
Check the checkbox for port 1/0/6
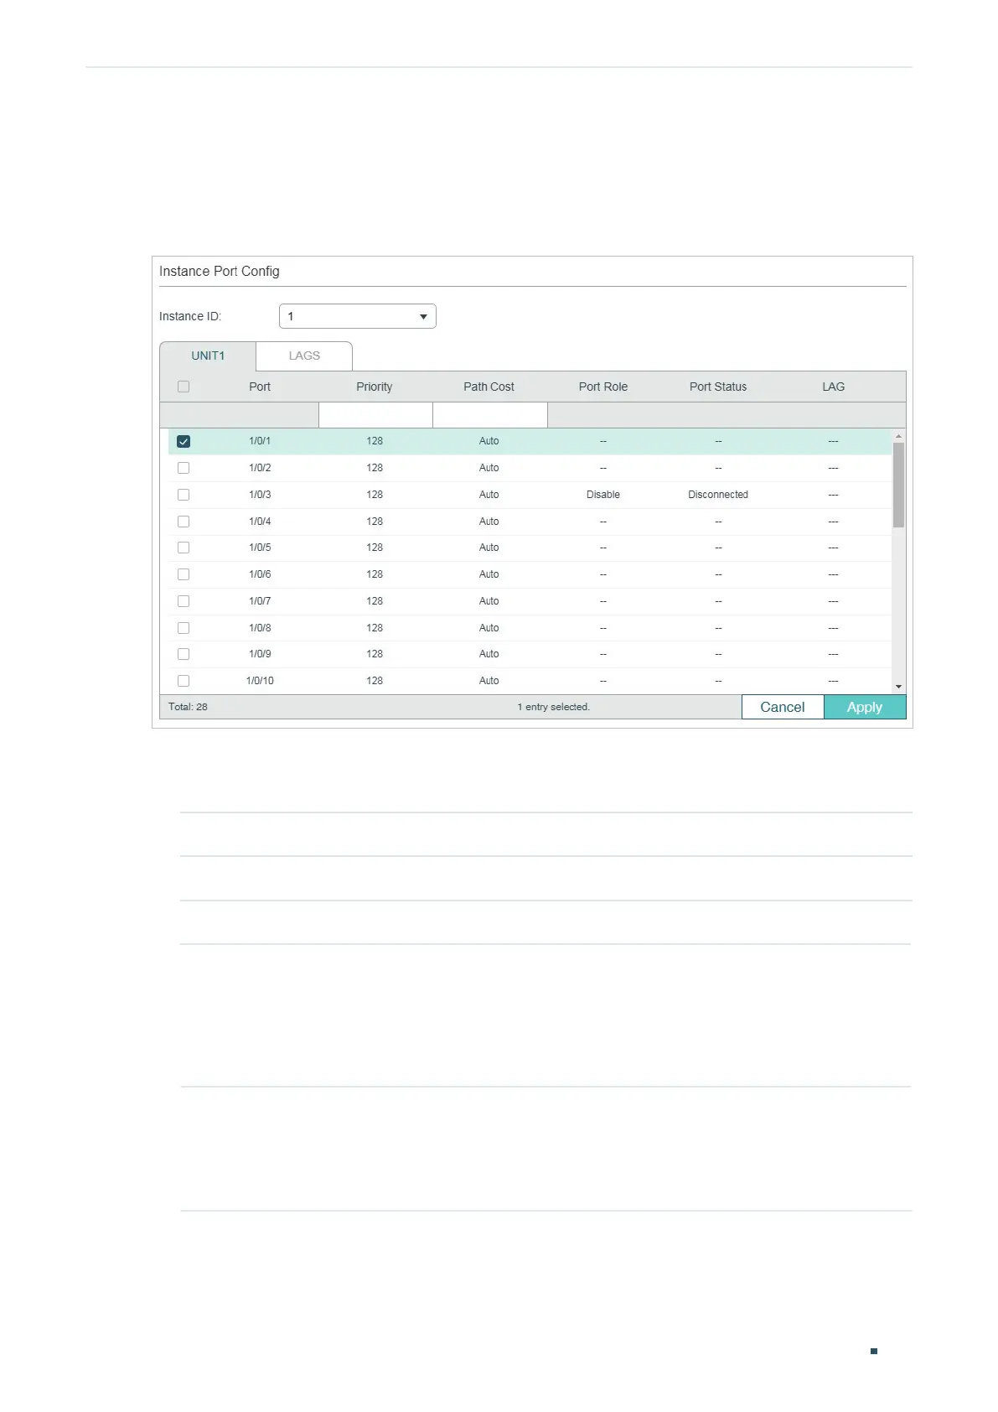click(x=184, y=574)
